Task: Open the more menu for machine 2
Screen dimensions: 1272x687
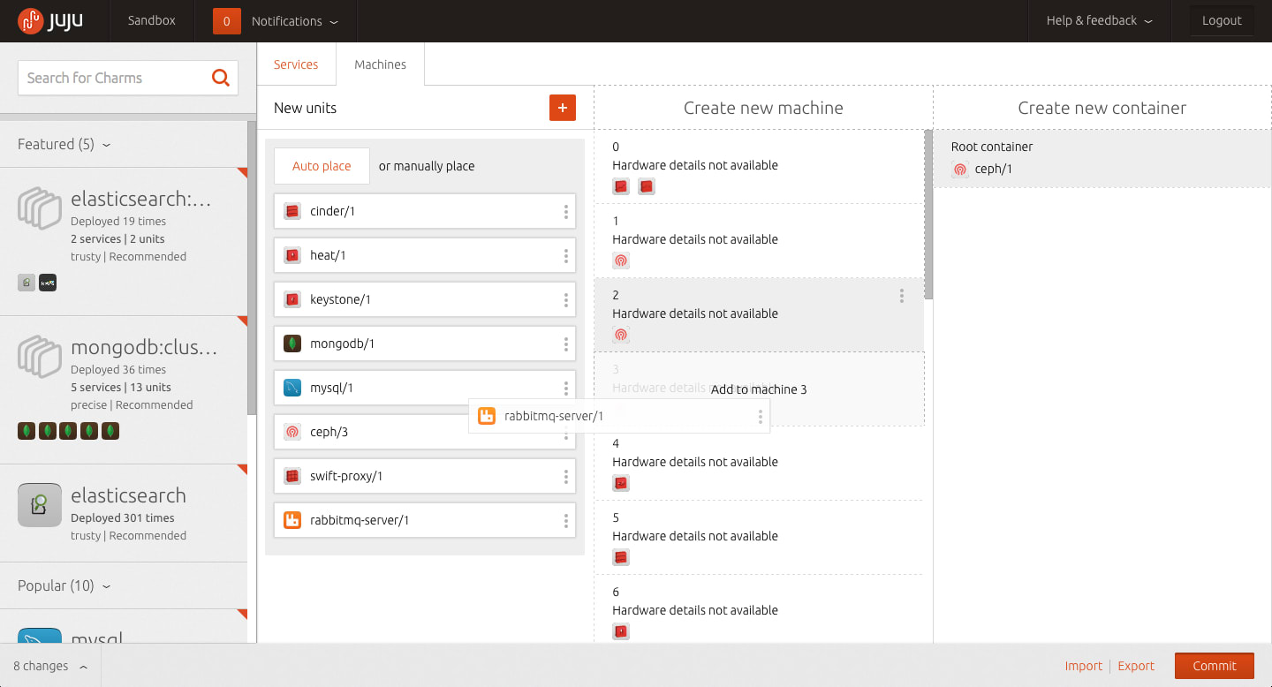Action: (x=902, y=296)
